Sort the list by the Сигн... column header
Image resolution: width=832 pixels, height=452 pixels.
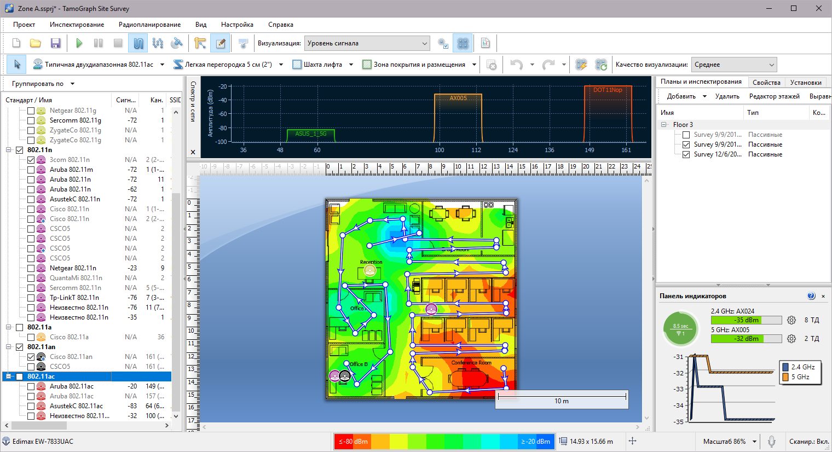pos(126,100)
